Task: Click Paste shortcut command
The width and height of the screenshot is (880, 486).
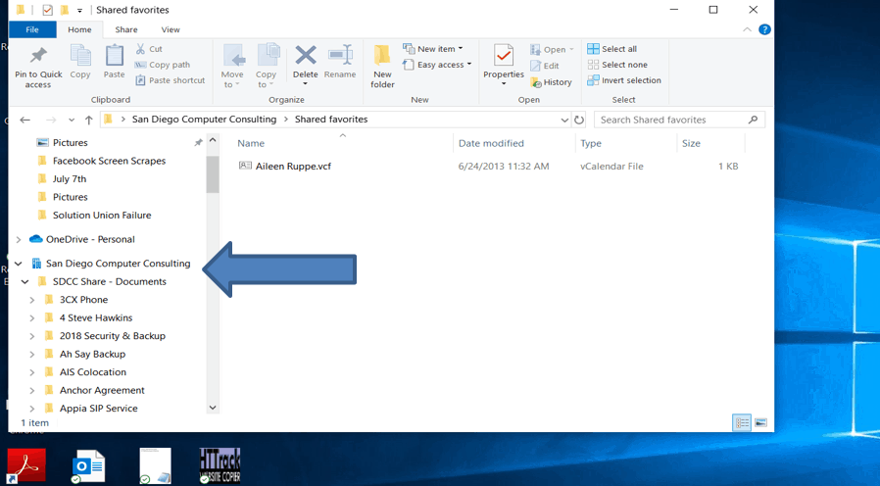Action: click(x=171, y=80)
